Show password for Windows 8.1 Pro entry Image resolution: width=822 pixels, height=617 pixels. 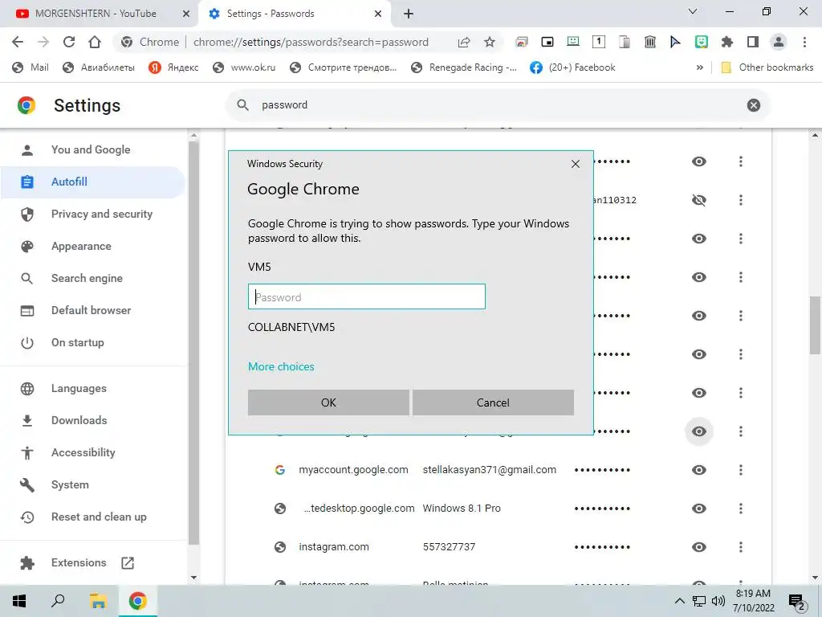pos(699,509)
